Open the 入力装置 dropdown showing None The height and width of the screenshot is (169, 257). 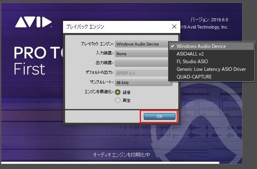tap(141, 54)
